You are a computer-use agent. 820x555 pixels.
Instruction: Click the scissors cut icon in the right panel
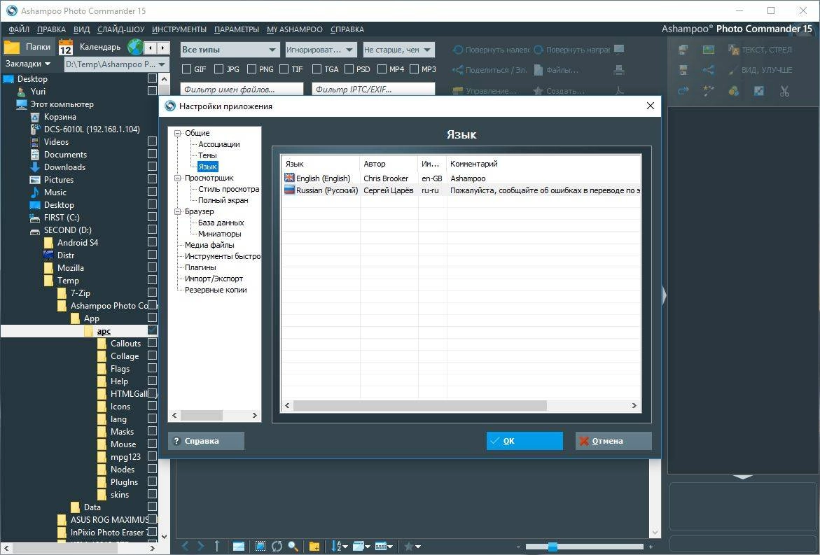pyautogui.click(x=784, y=91)
